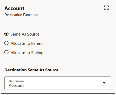
Task: Expand the Account panel to full screen
Action: (x=107, y=8)
